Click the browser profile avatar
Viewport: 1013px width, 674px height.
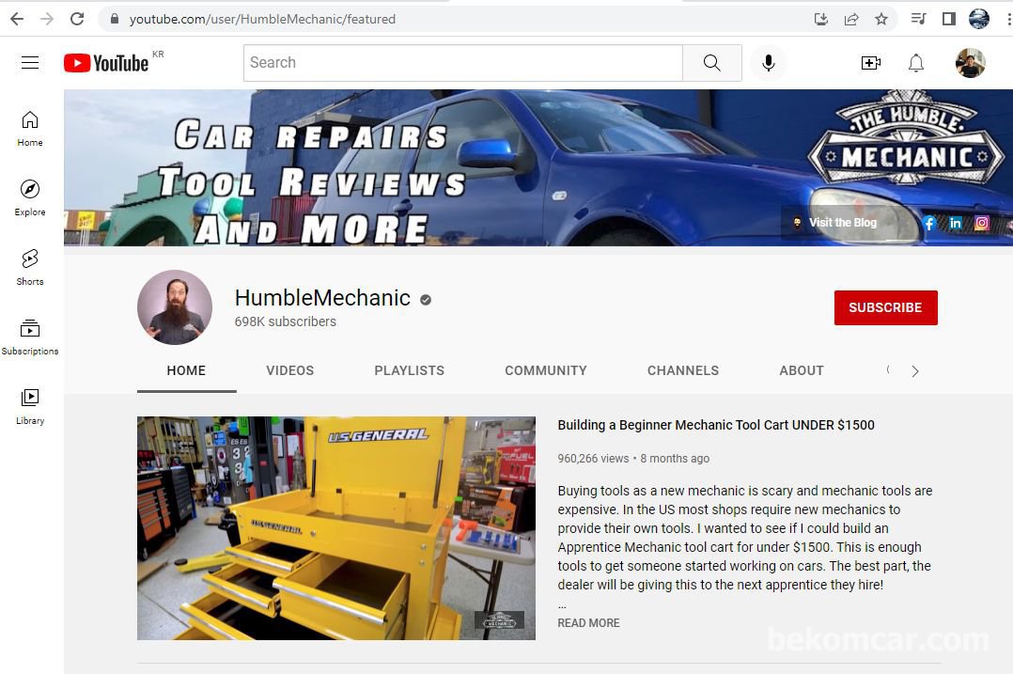pos(979,19)
